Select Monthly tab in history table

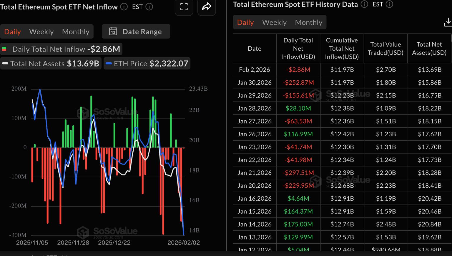(308, 22)
